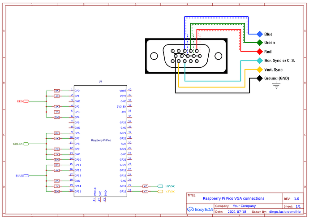The image size is (309, 219).
Task: Click the ground symbol below Ground (GND)
Action: [x=276, y=85]
